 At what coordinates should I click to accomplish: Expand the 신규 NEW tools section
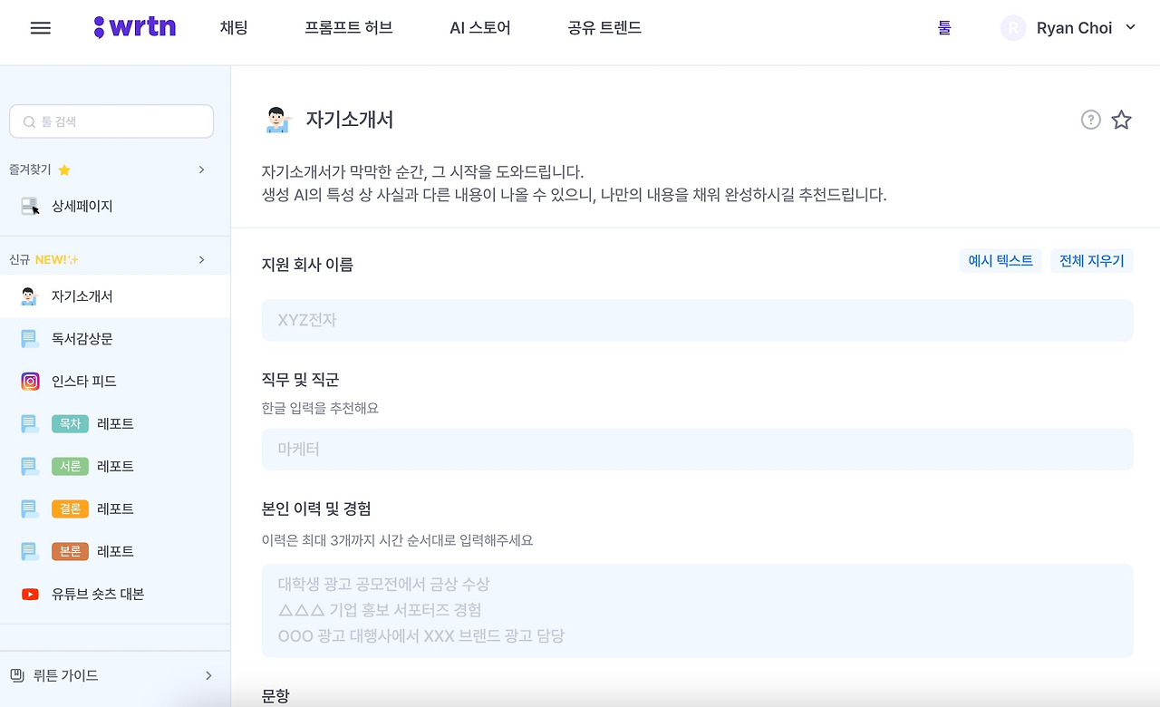[x=201, y=258]
